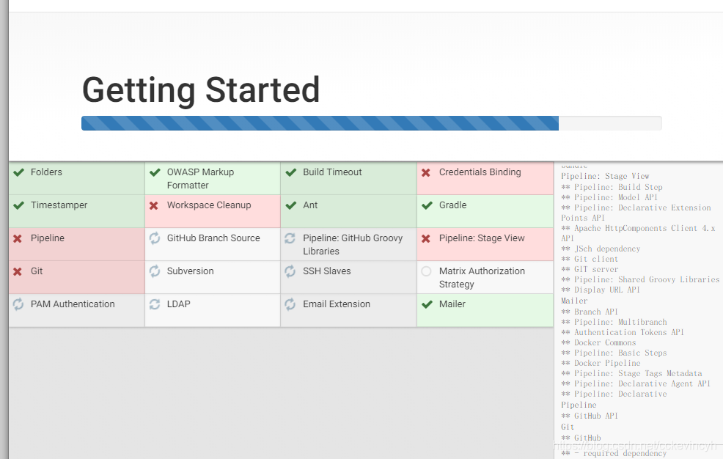Click the '** Docker Commons' log line

coord(598,343)
